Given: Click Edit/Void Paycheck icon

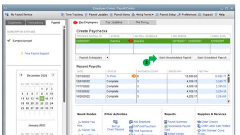Looking at the screenshot, I should 131,126.
